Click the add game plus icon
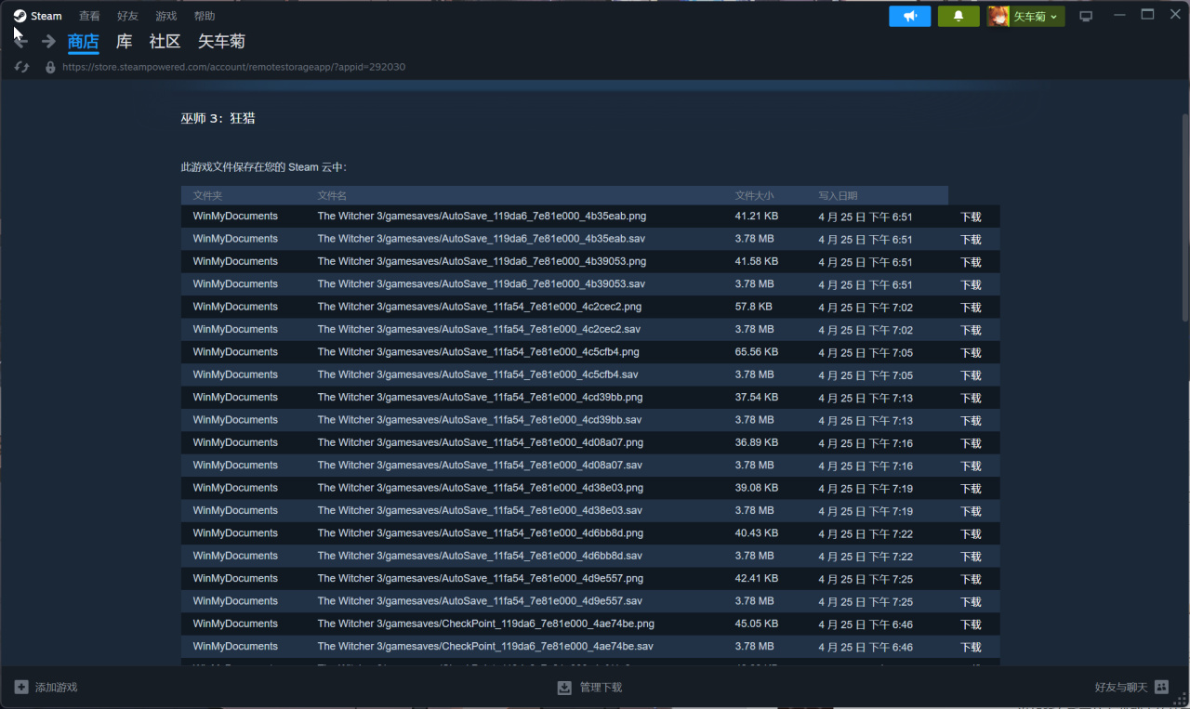 [x=21, y=687]
